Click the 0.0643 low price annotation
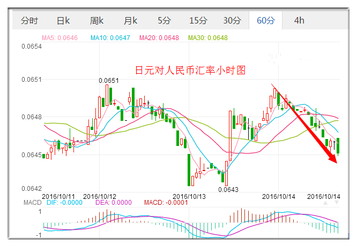Viewport: 357px width, 247px height. [228, 190]
